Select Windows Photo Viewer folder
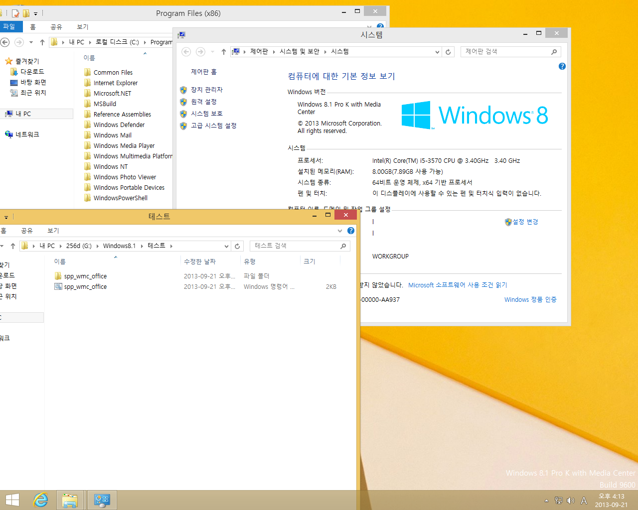638x510 pixels. click(x=125, y=177)
